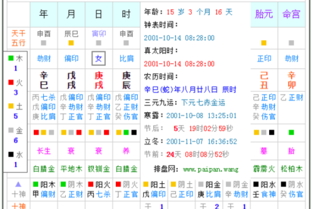Open the www.paipan.wang website link
The width and height of the screenshot is (313, 209).
pyautogui.click(x=211, y=170)
